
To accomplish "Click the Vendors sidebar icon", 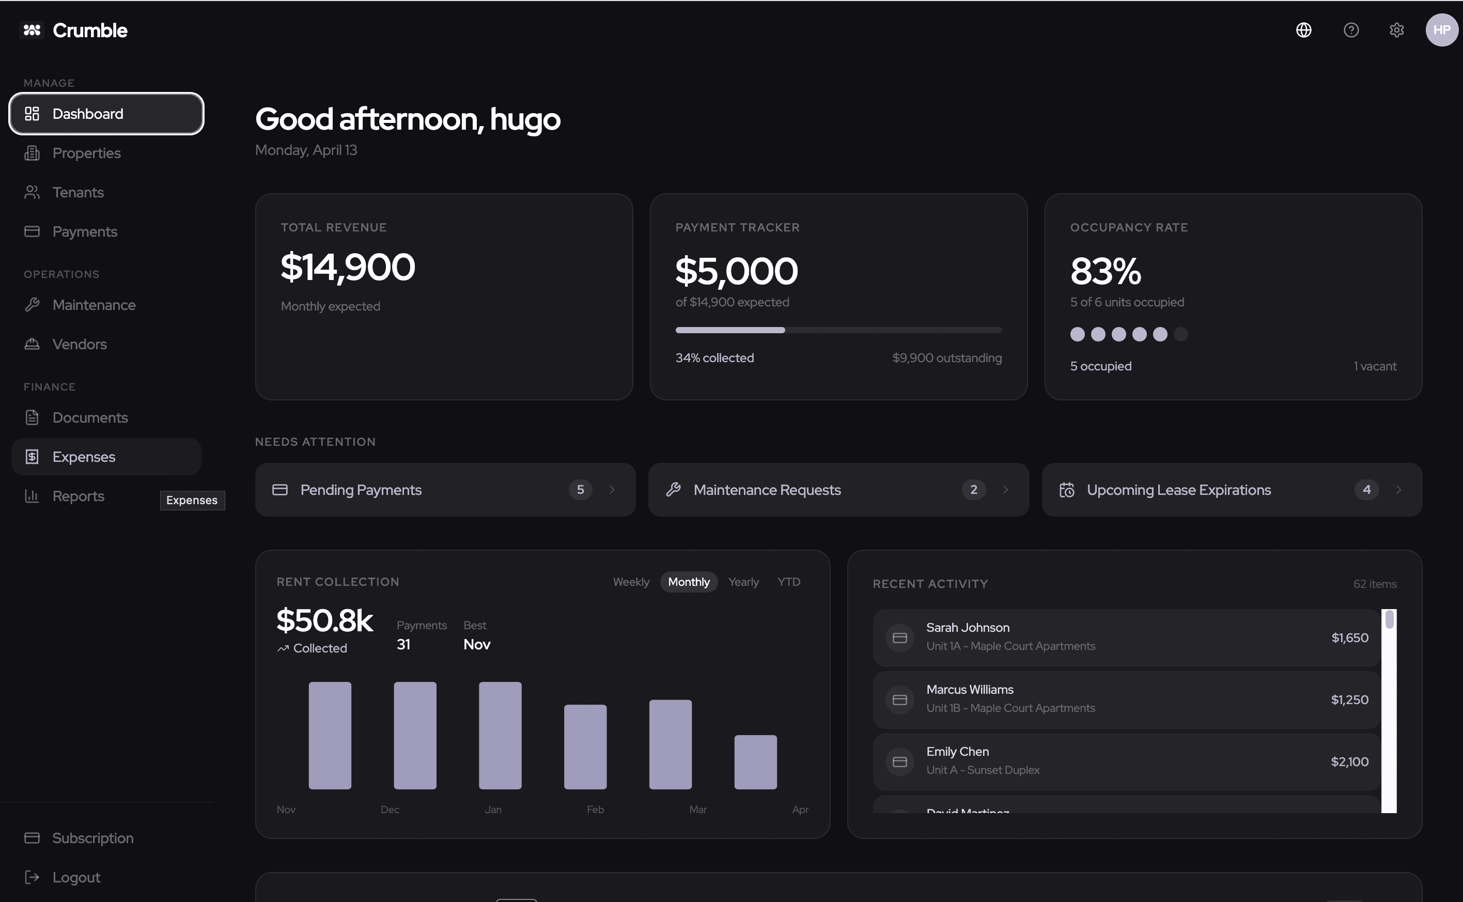I will (32, 344).
